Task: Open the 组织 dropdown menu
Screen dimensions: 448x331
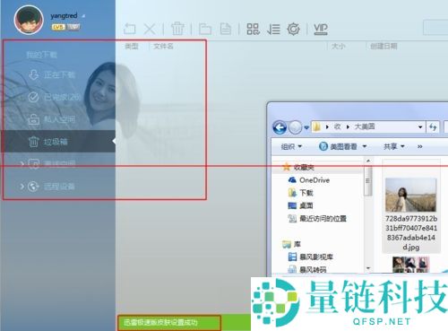Action: coord(291,146)
